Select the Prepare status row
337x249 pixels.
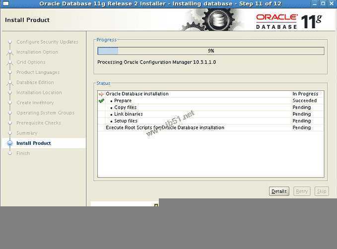click(x=210, y=101)
